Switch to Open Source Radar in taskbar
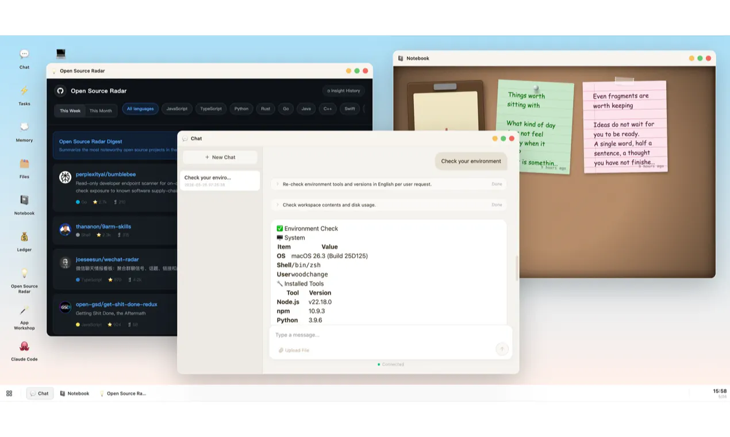This screenshot has height=437, width=730. tap(123, 393)
